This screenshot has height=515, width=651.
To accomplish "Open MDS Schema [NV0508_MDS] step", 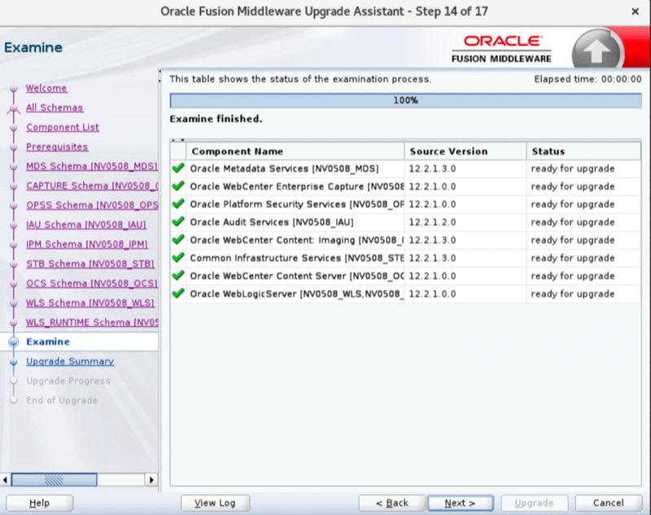I will point(92,166).
